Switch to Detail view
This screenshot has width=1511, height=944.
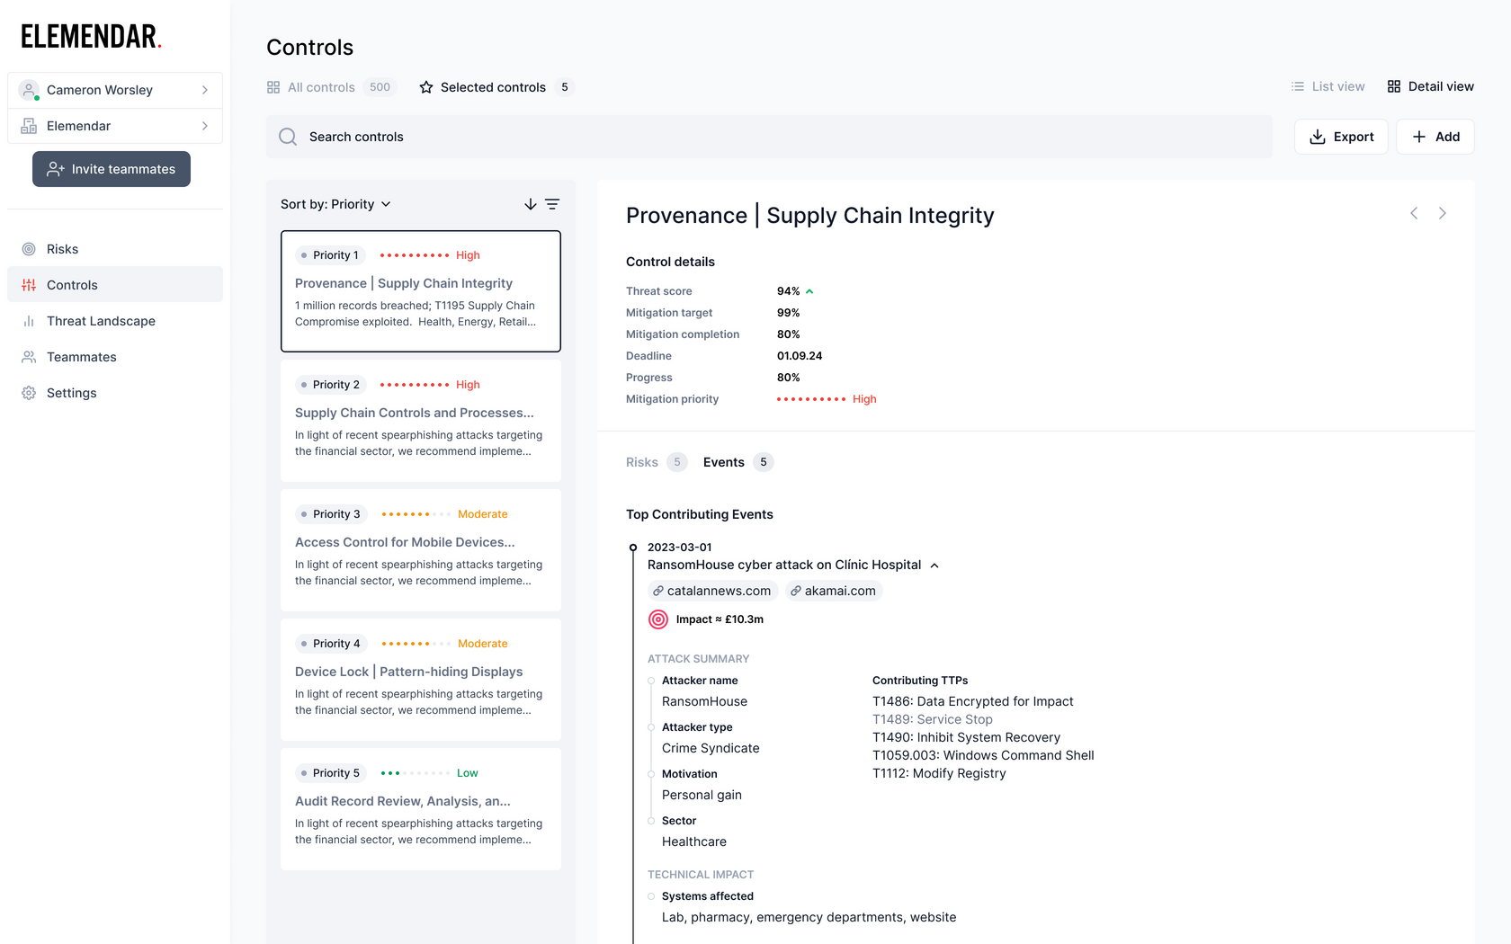1430,86
